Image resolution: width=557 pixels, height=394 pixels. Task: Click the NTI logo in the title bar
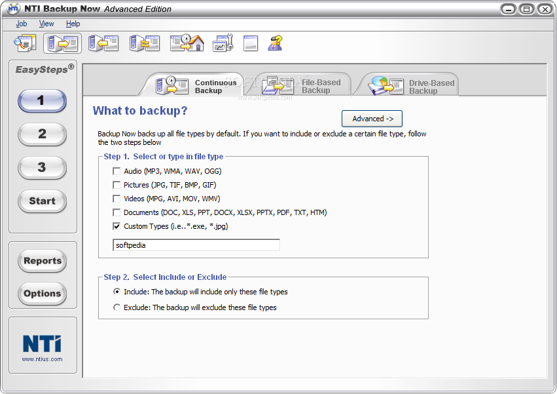coord(13,9)
